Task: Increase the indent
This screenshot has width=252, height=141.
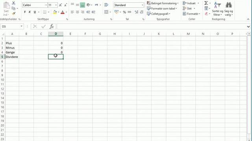Action: click(x=93, y=12)
